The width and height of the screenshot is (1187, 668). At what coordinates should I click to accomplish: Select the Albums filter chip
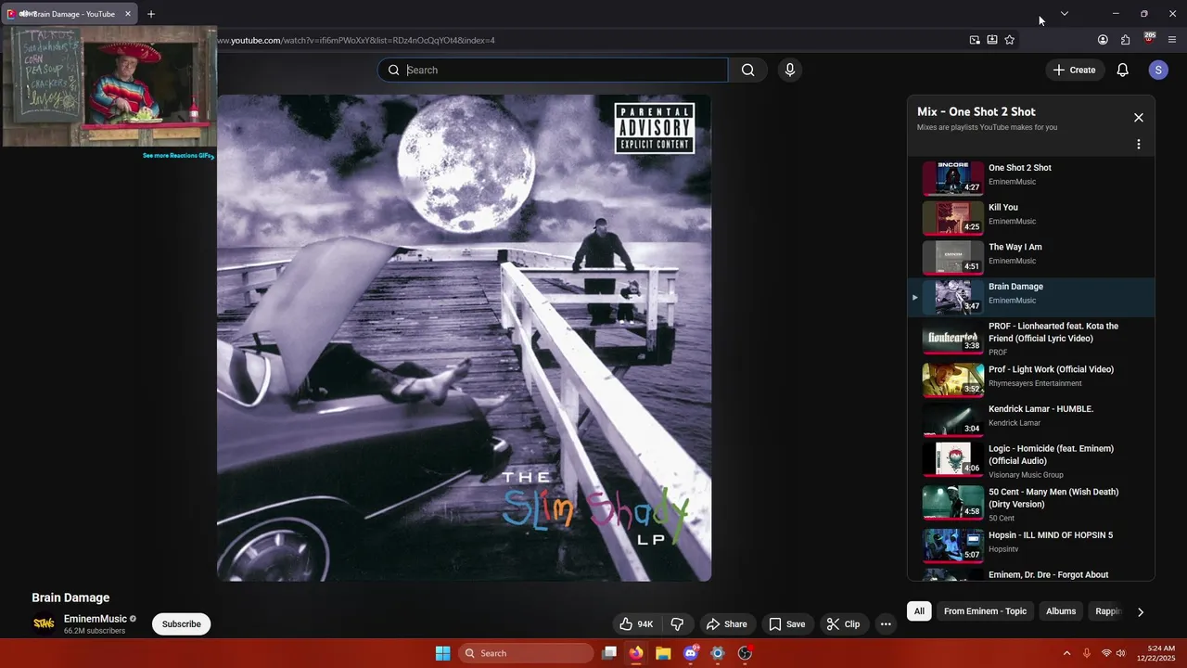(1061, 611)
